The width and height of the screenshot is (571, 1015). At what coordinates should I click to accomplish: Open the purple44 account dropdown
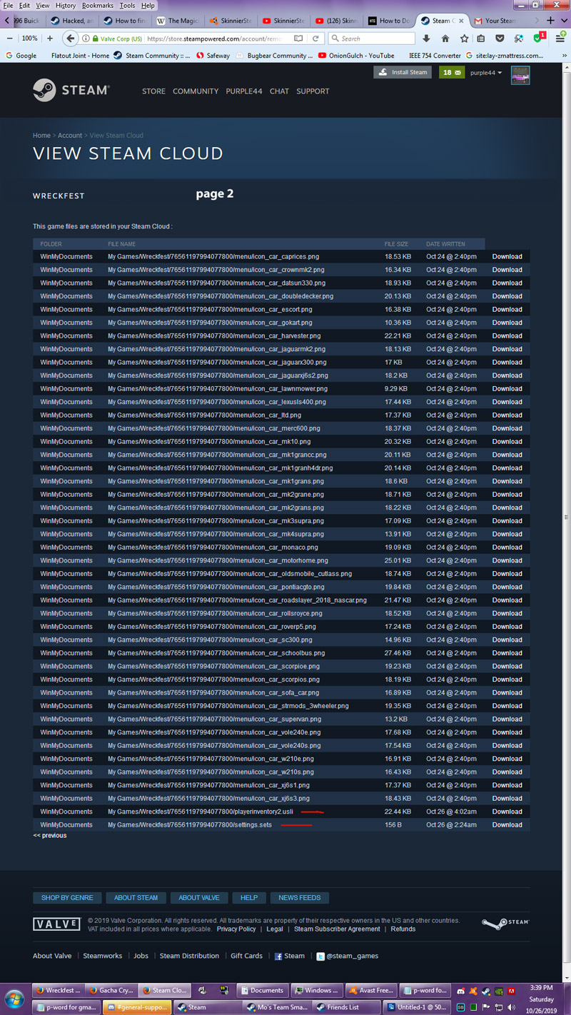click(486, 73)
